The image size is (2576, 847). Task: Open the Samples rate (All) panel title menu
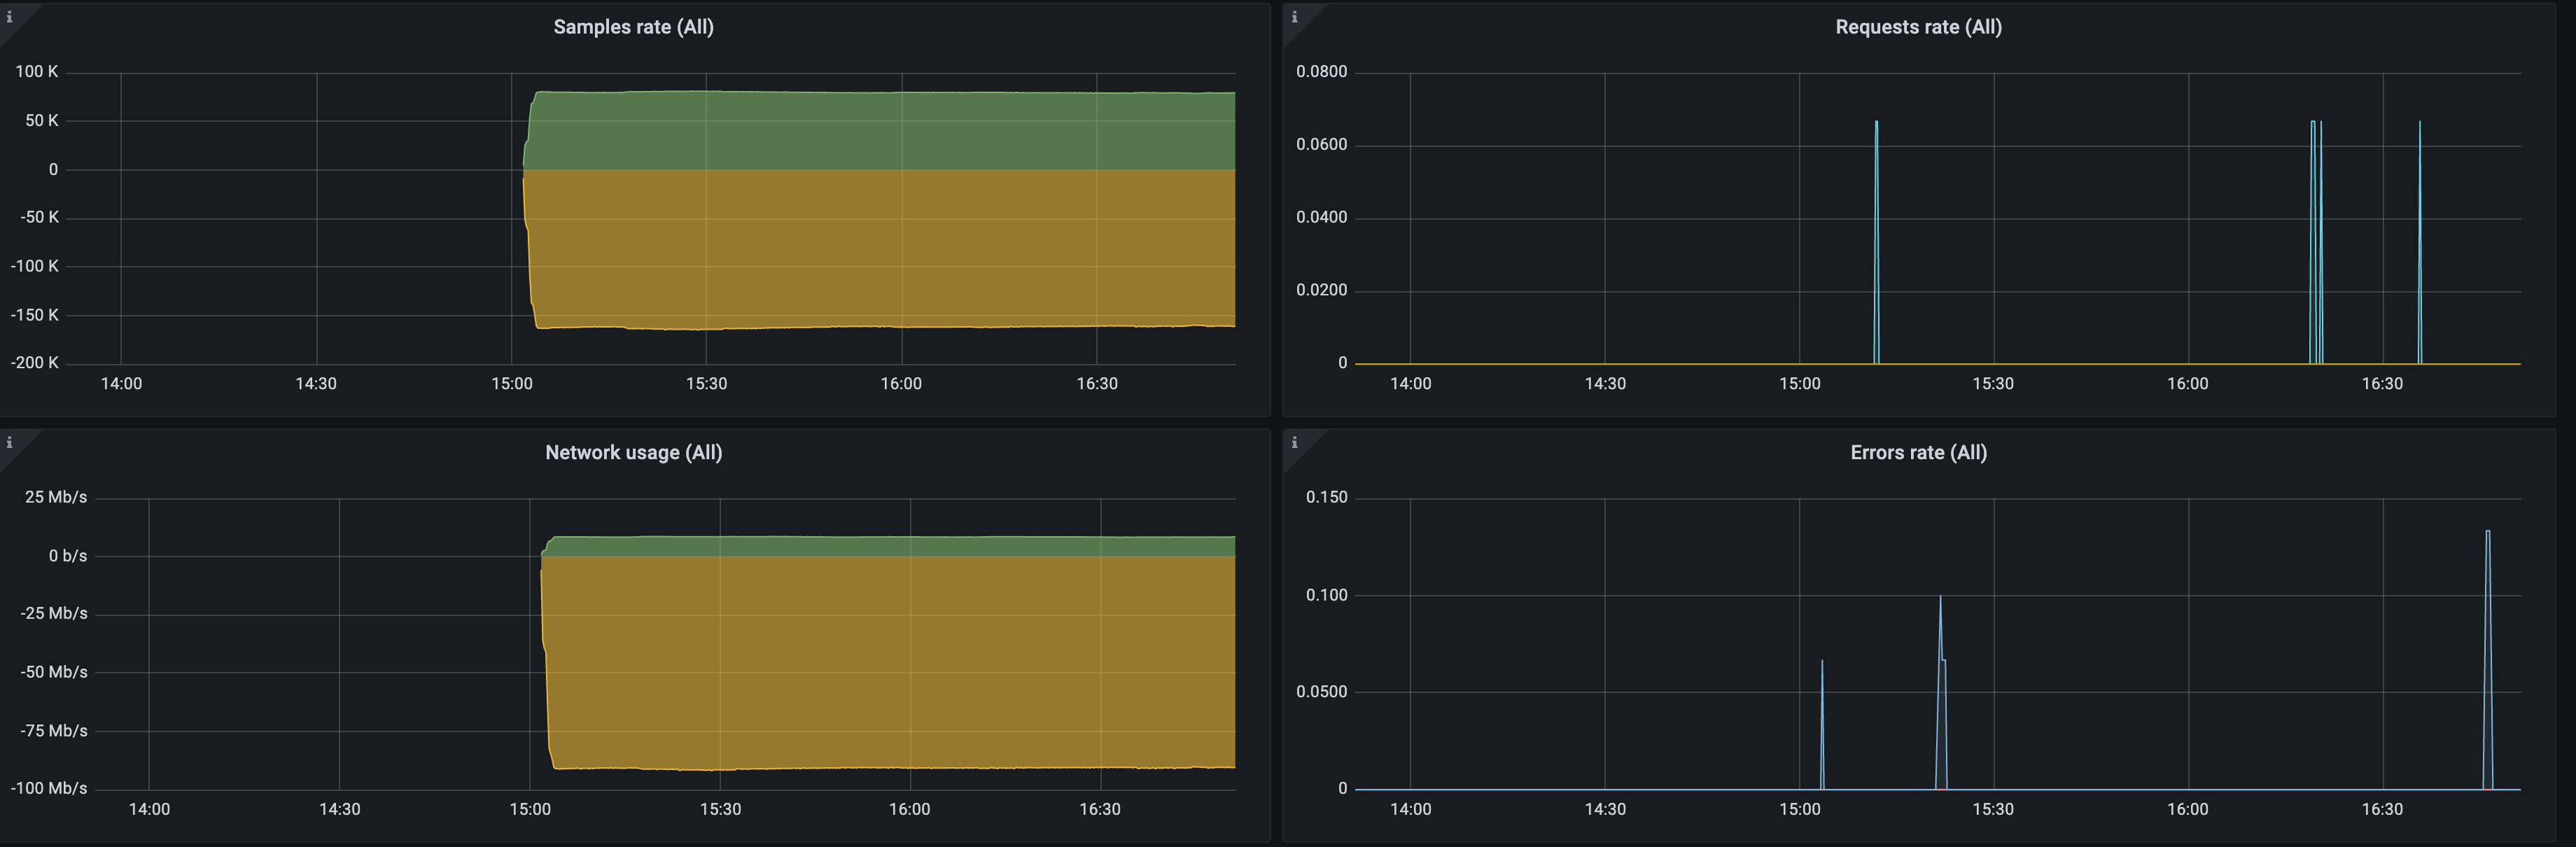click(x=633, y=27)
